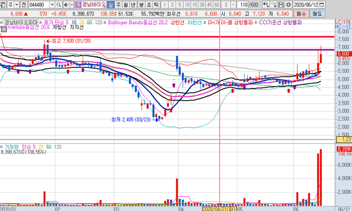Screen dimensions: 352x211
Task: Open chart settings gear icon
Action: tap(288, 4)
